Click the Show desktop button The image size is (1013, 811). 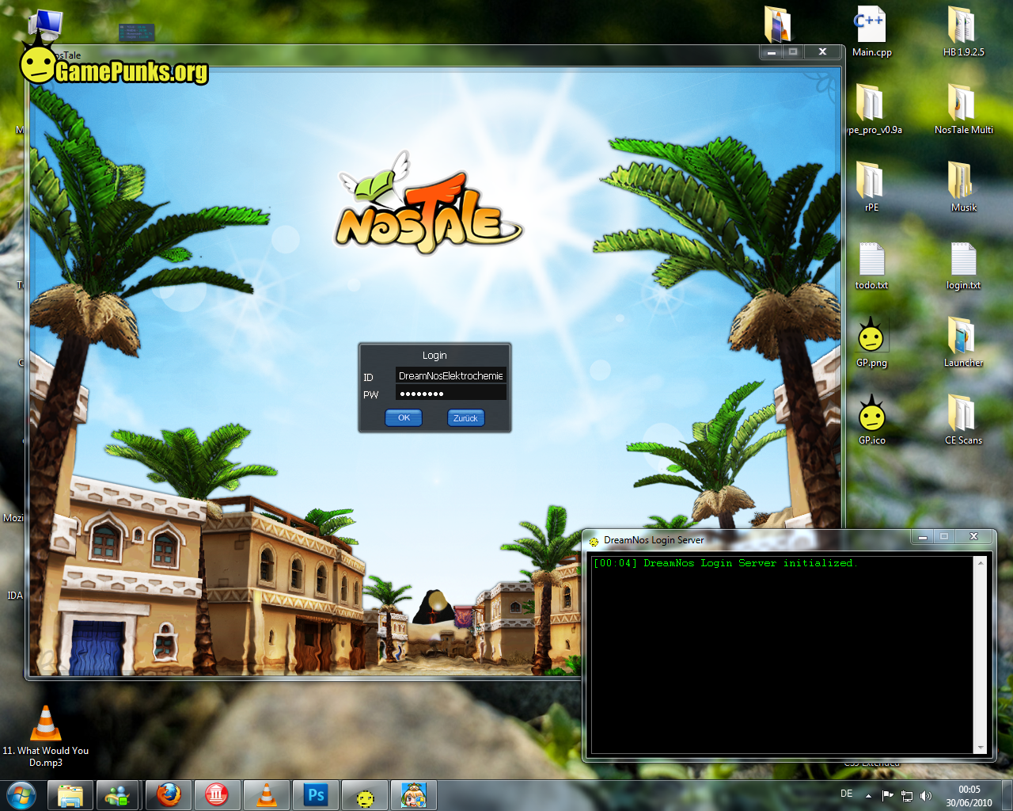click(1007, 795)
